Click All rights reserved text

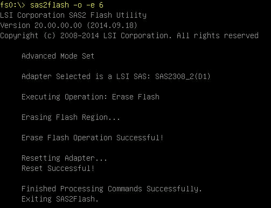[218, 35]
